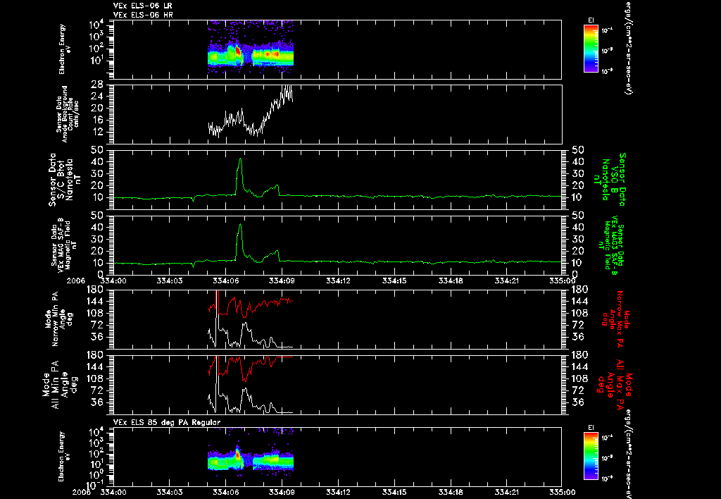This screenshot has height=499, width=721.
Task: Click the '334:15' label under the 85 deg PA spectrogram
Action: (394, 492)
